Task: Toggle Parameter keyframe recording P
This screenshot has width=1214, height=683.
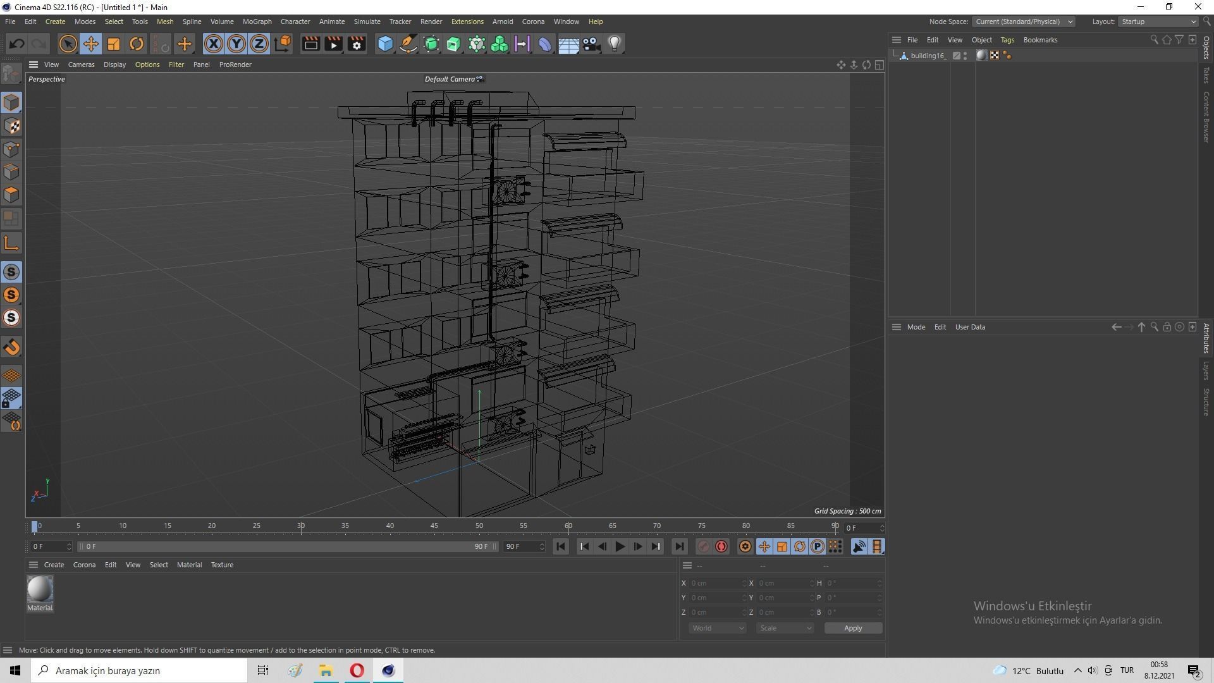Action: click(818, 547)
